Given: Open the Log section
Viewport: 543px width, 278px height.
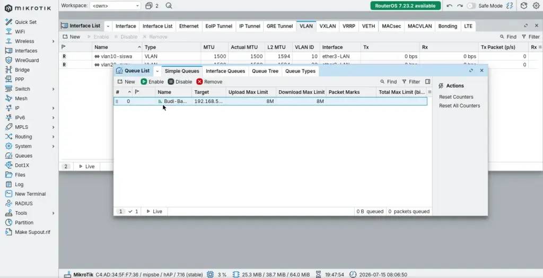Looking at the screenshot, I should tap(19, 185).
